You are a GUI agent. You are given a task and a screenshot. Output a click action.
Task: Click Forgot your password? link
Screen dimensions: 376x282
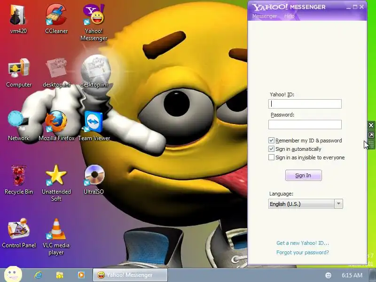(x=302, y=252)
